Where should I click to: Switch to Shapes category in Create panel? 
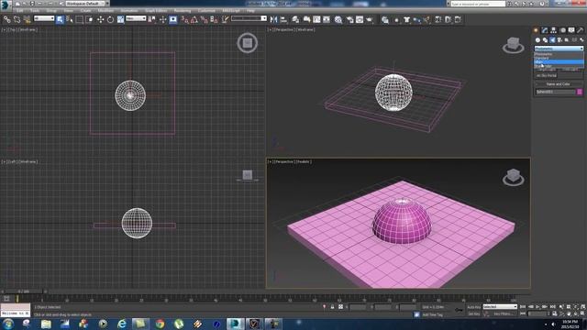[x=545, y=40]
